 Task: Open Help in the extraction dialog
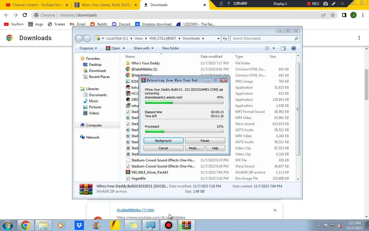(215, 148)
